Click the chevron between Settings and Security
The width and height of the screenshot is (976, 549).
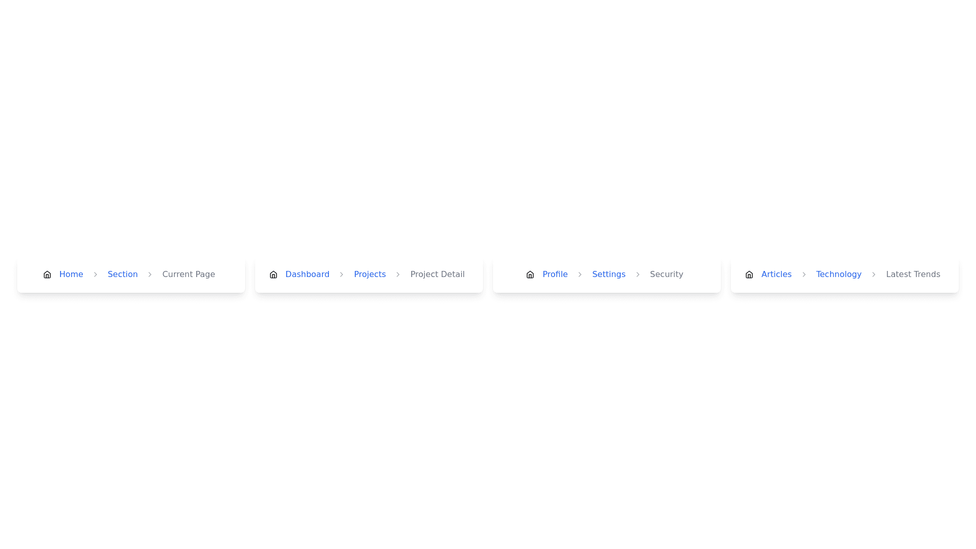pos(637,274)
